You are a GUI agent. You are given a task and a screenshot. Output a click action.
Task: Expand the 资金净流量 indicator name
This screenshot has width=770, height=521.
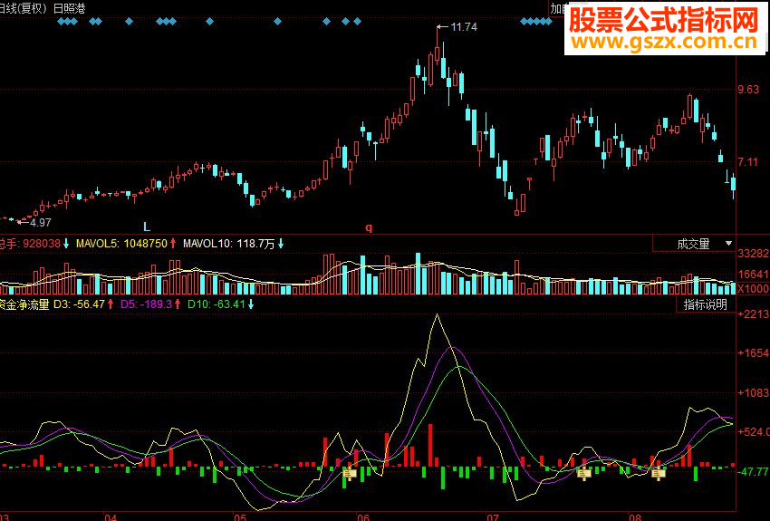24,304
